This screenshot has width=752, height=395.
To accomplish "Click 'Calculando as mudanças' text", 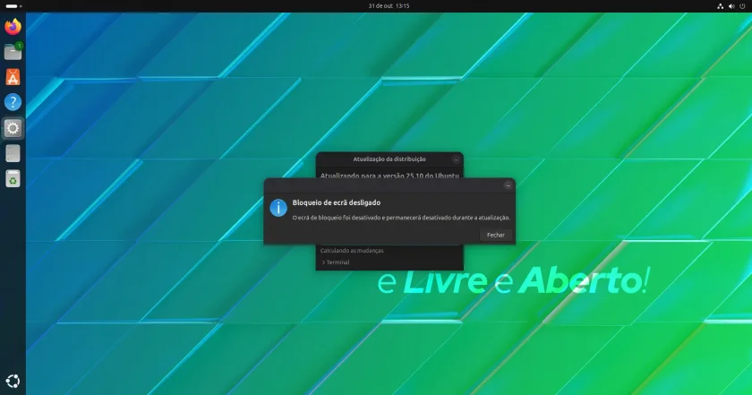I will coord(352,251).
